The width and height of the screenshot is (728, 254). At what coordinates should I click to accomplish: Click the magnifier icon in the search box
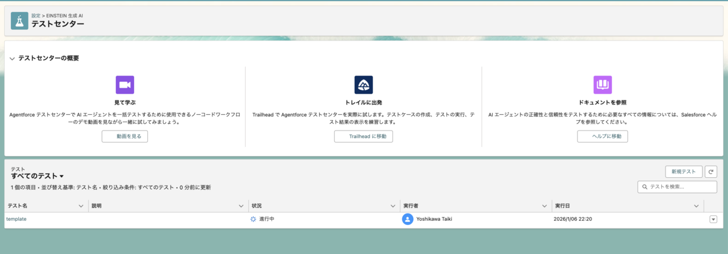[645, 187]
